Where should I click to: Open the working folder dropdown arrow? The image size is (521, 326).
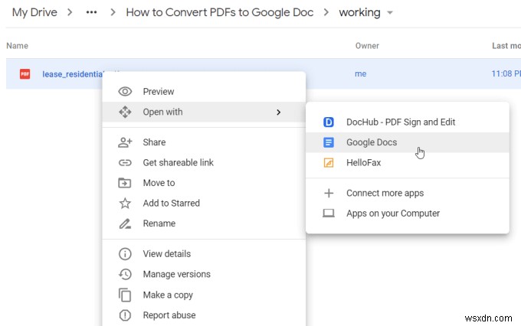click(390, 13)
